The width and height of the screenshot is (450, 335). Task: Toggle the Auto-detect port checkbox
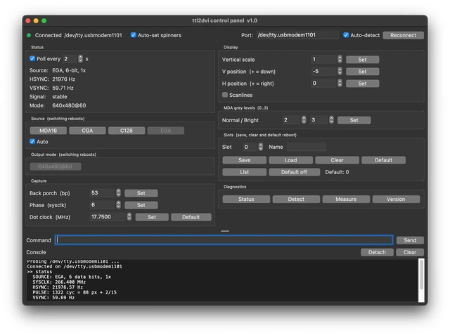[x=346, y=35]
